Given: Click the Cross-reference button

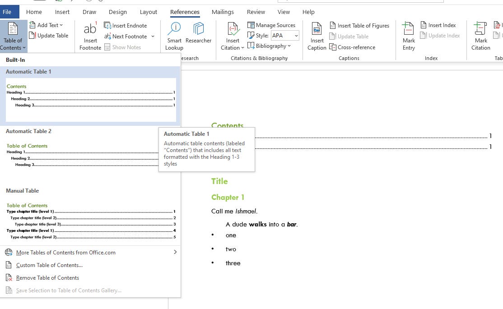Looking at the screenshot, I should (x=352, y=47).
